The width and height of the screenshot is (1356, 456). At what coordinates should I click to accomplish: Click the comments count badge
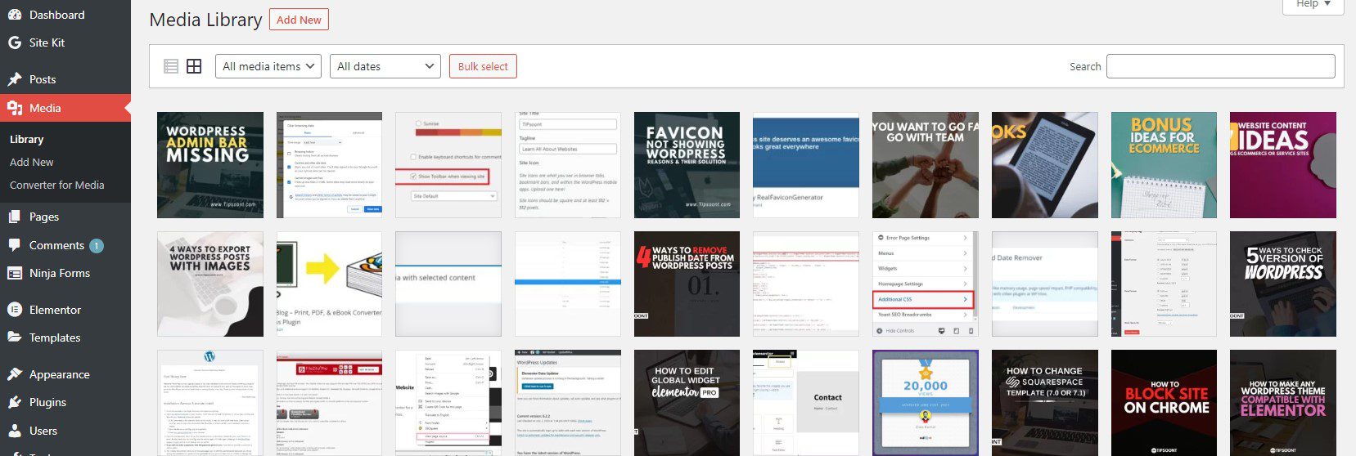tap(97, 245)
